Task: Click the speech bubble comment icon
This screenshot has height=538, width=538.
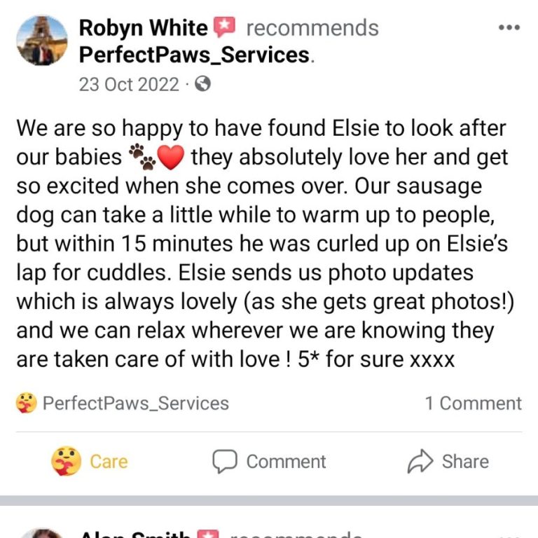Action: [225, 462]
